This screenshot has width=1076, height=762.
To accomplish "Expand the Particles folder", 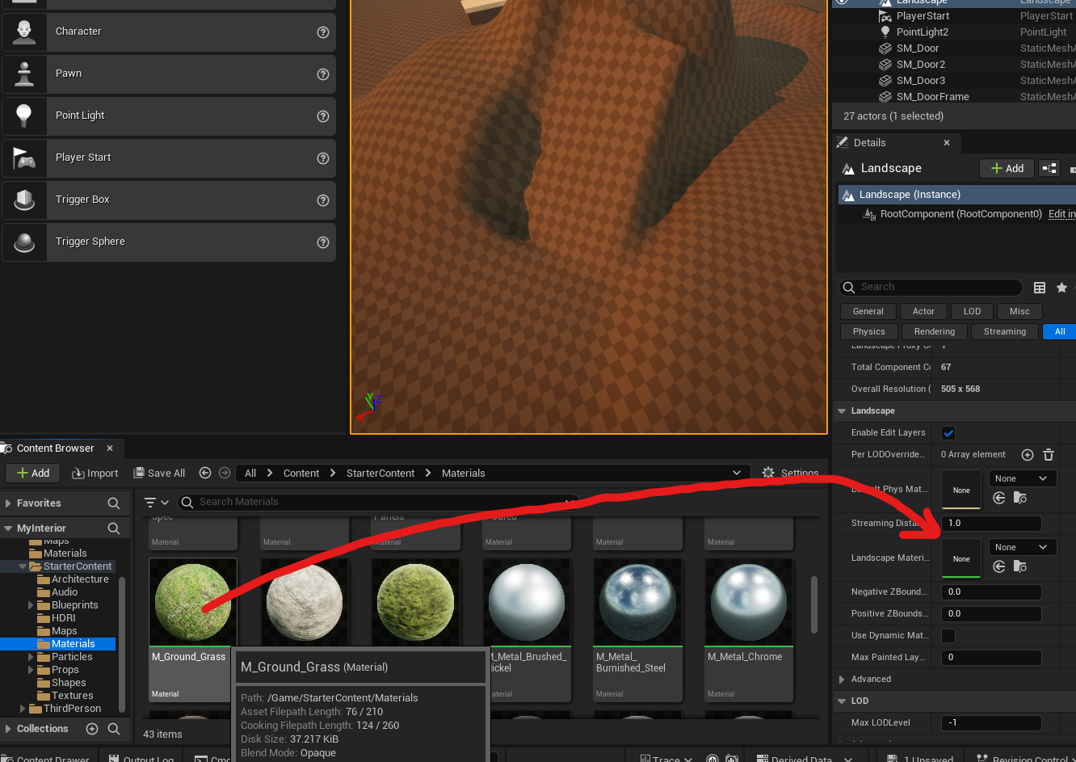I will tap(32, 657).
